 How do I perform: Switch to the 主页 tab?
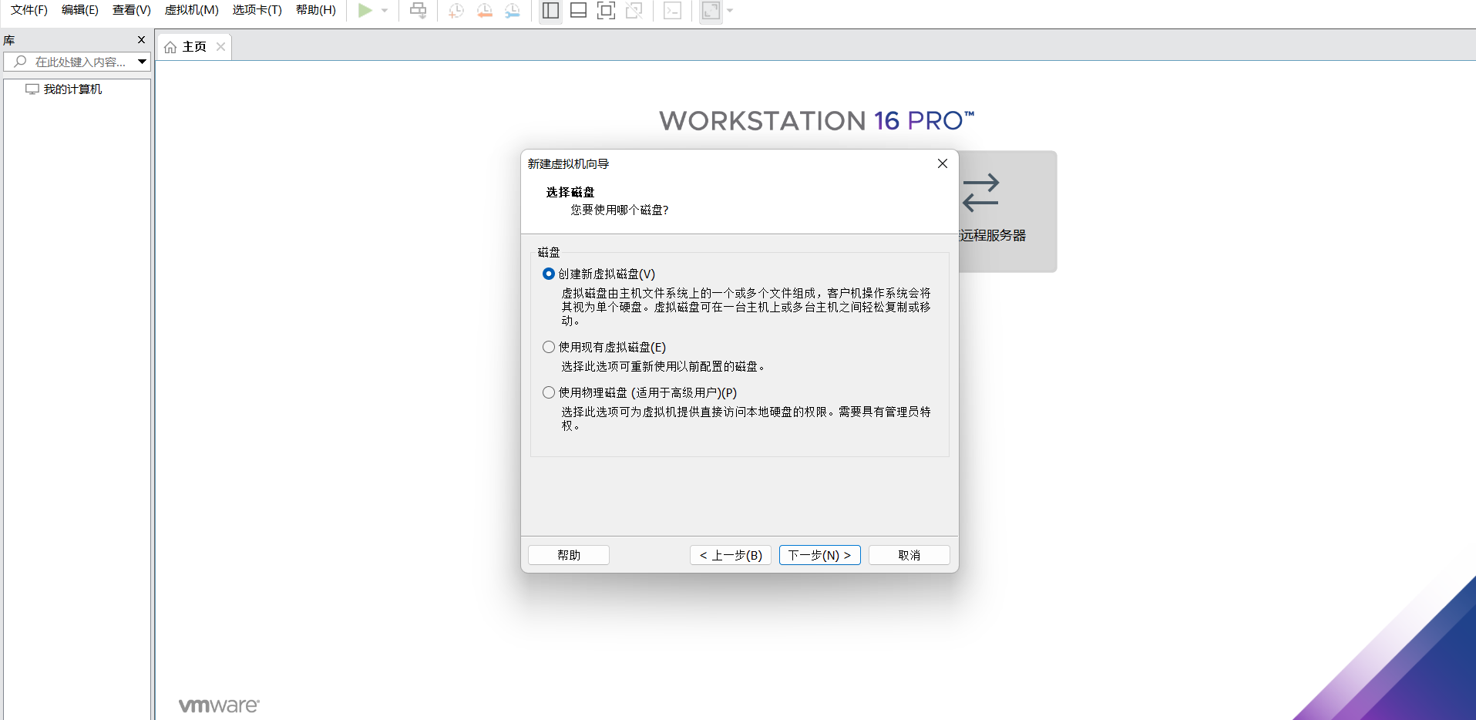[194, 47]
